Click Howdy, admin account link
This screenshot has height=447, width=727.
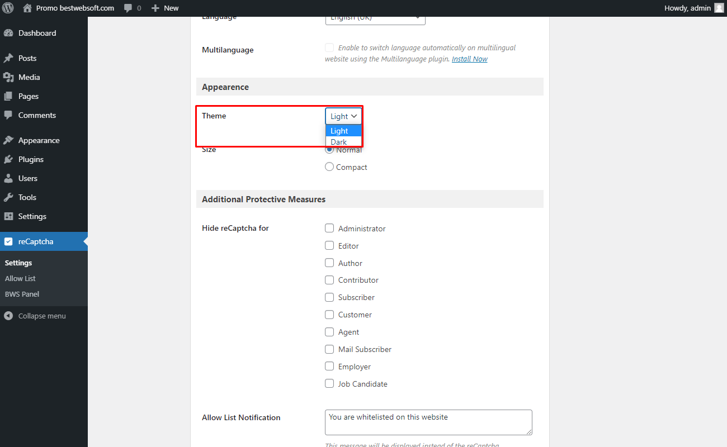coord(687,8)
